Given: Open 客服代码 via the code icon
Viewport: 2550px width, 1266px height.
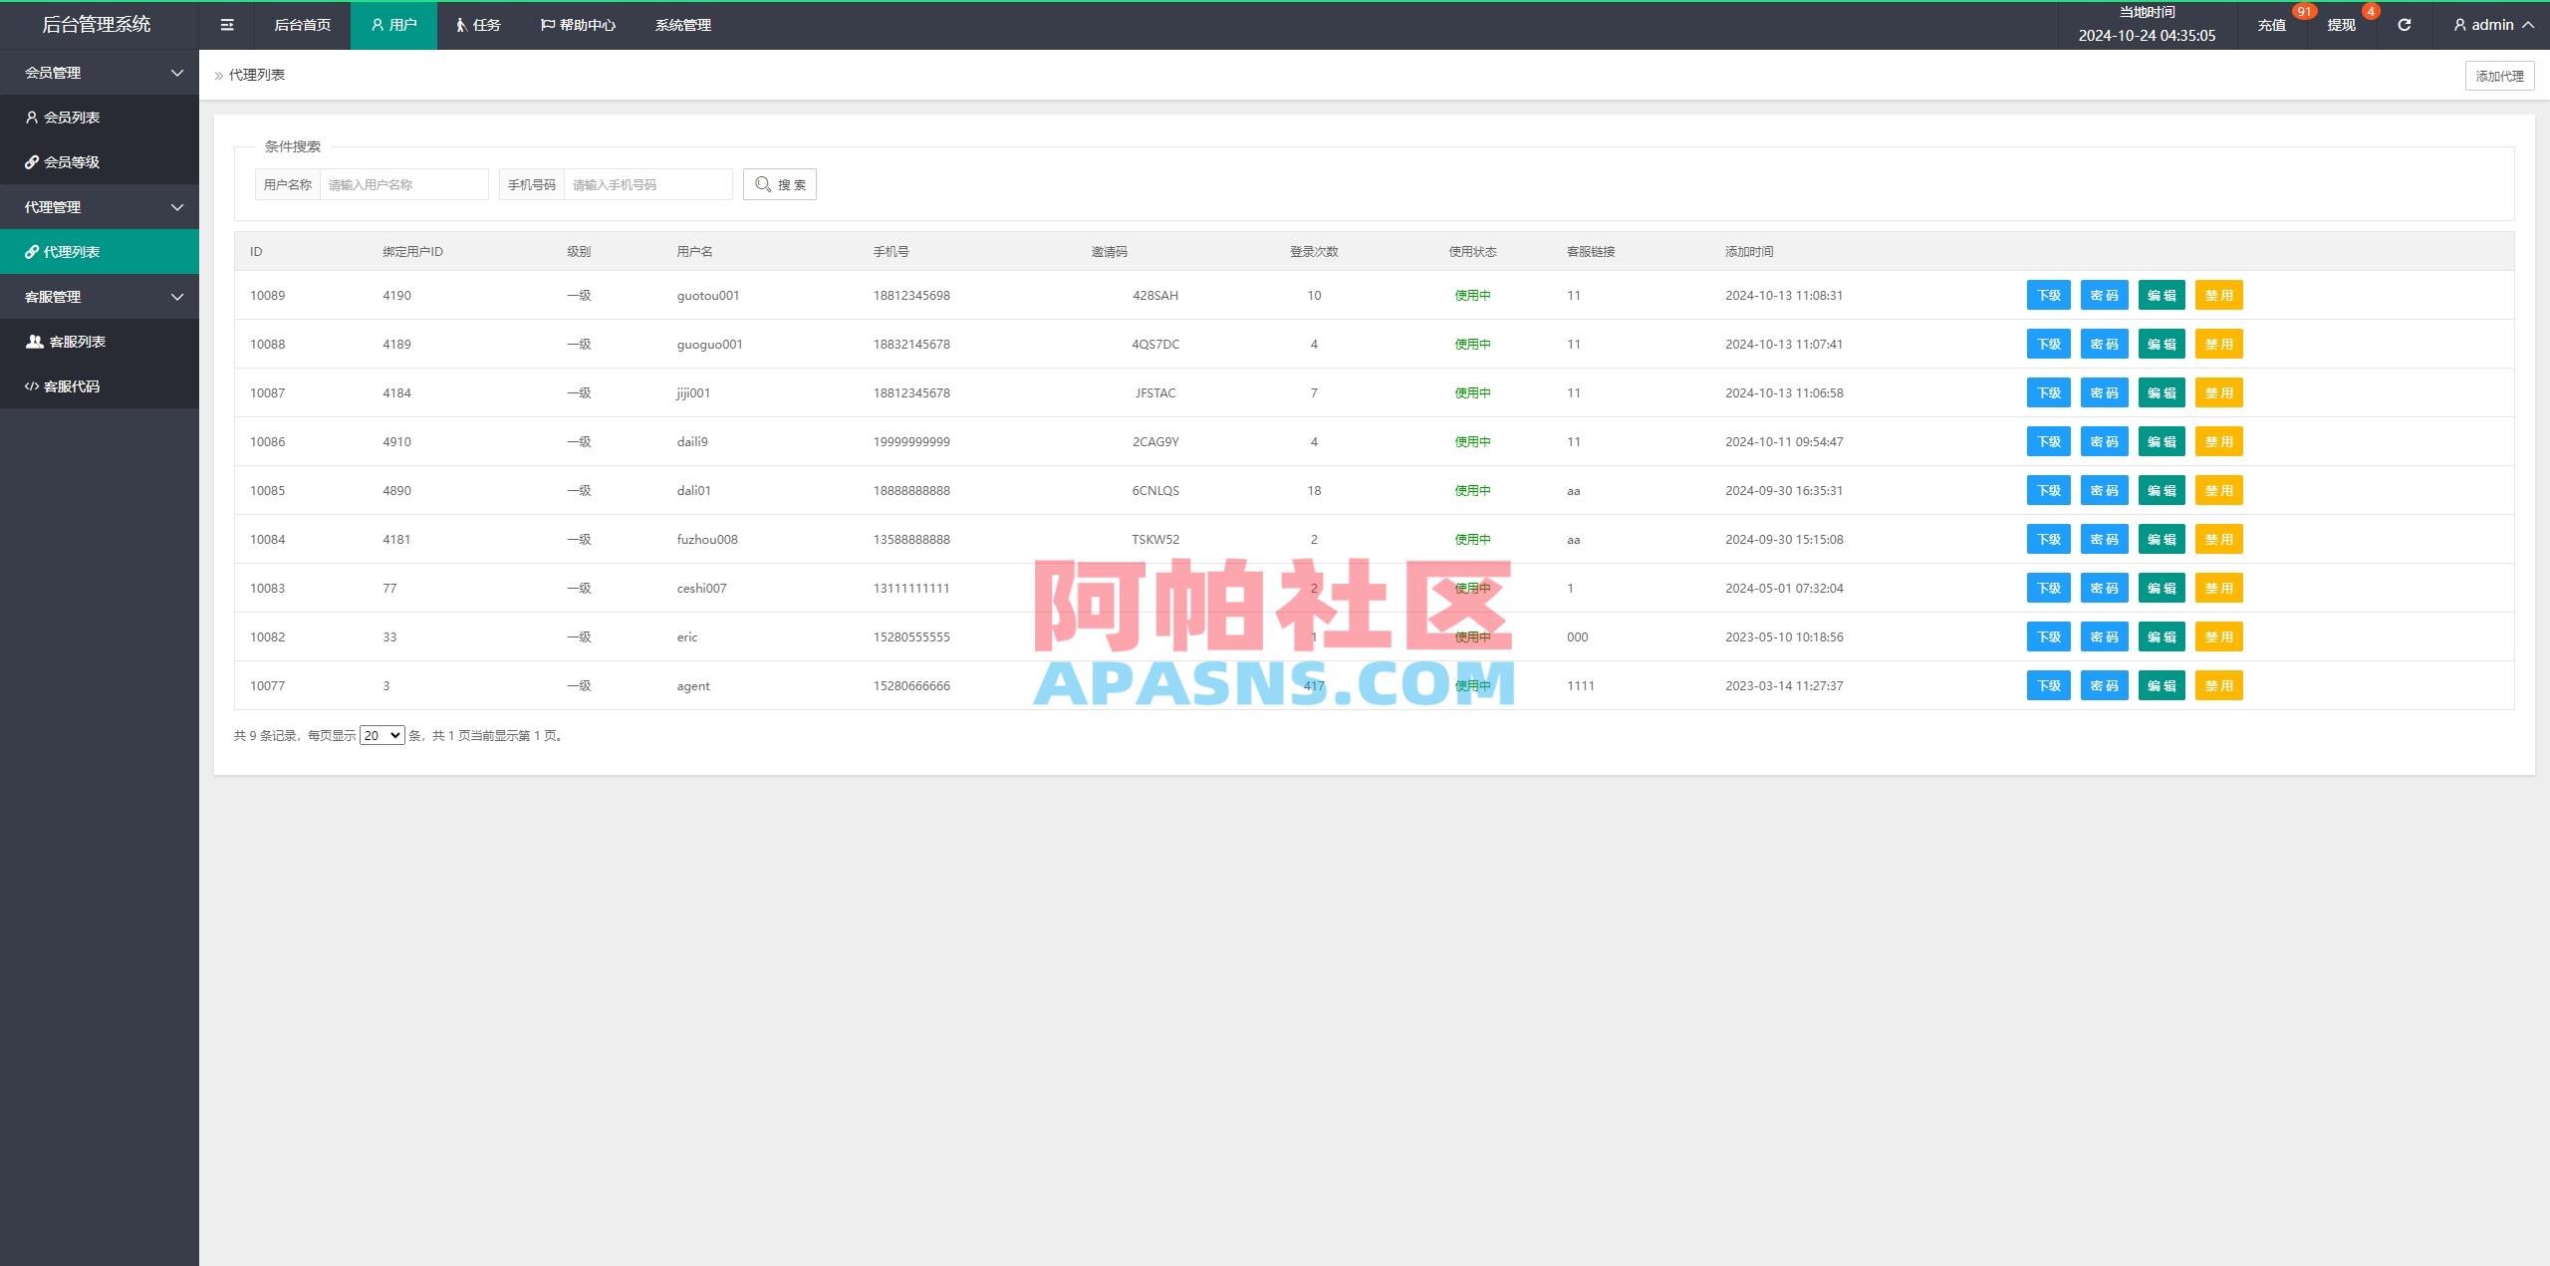Looking at the screenshot, I should tap(31, 385).
